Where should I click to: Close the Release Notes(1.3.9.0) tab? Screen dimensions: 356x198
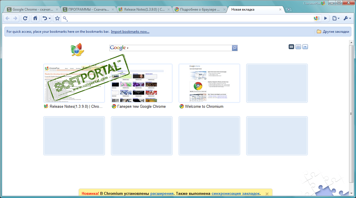tap(168, 9)
